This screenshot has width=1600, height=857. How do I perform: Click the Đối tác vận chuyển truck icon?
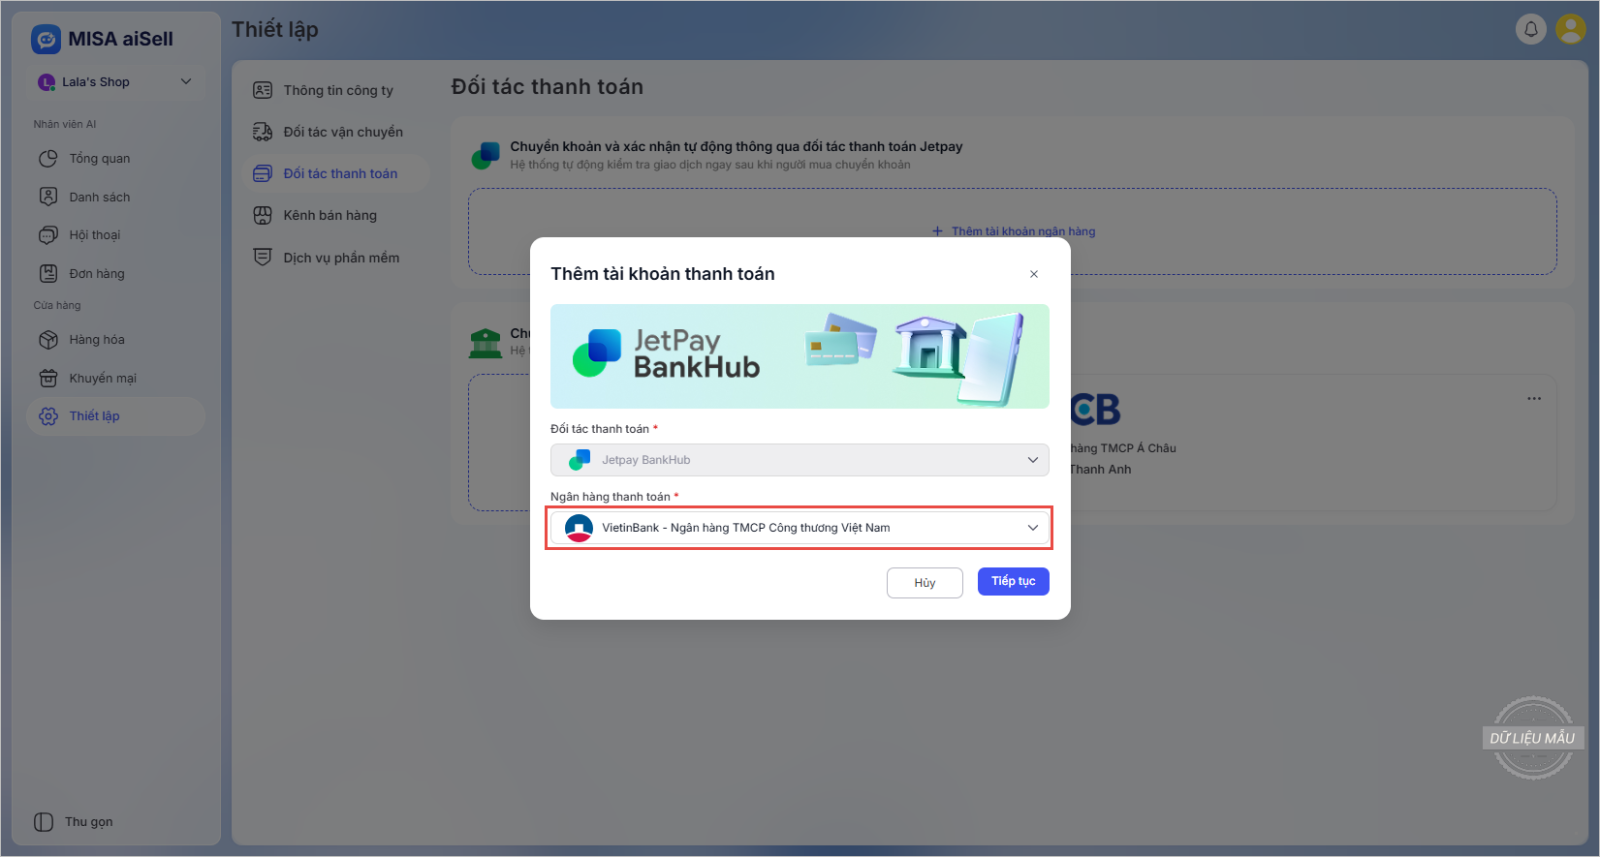(x=263, y=132)
